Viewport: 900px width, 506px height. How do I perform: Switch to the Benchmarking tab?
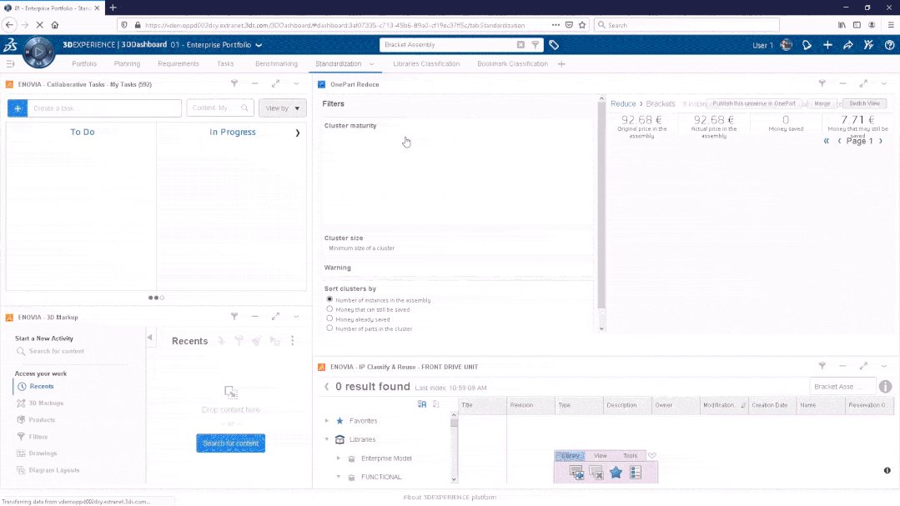[x=276, y=63]
